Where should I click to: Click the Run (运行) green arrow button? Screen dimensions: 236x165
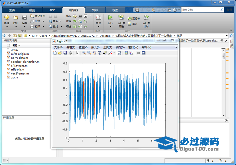click(x=110, y=17)
